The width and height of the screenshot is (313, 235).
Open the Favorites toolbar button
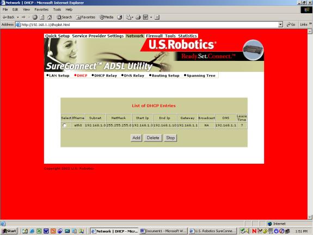tap(85, 17)
